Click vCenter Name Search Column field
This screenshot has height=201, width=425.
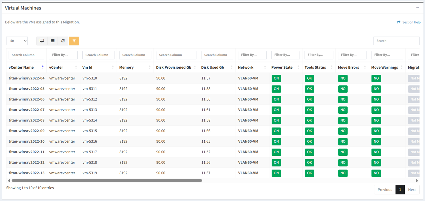(26, 55)
